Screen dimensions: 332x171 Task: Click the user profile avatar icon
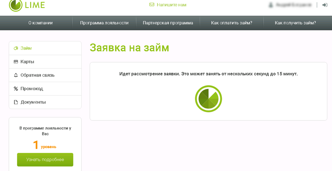[271, 5]
